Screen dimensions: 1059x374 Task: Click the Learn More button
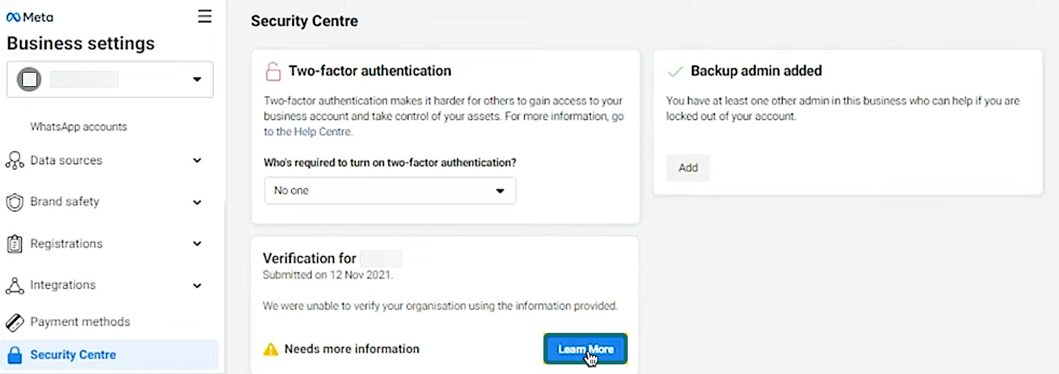pyautogui.click(x=585, y=349)
